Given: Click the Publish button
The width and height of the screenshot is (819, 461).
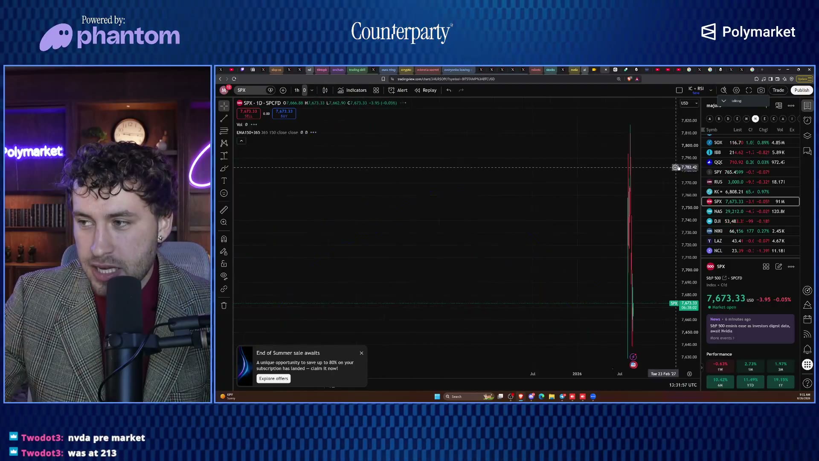Looking at the screenshot, I should pyautogui.click(x=802, y=90).
